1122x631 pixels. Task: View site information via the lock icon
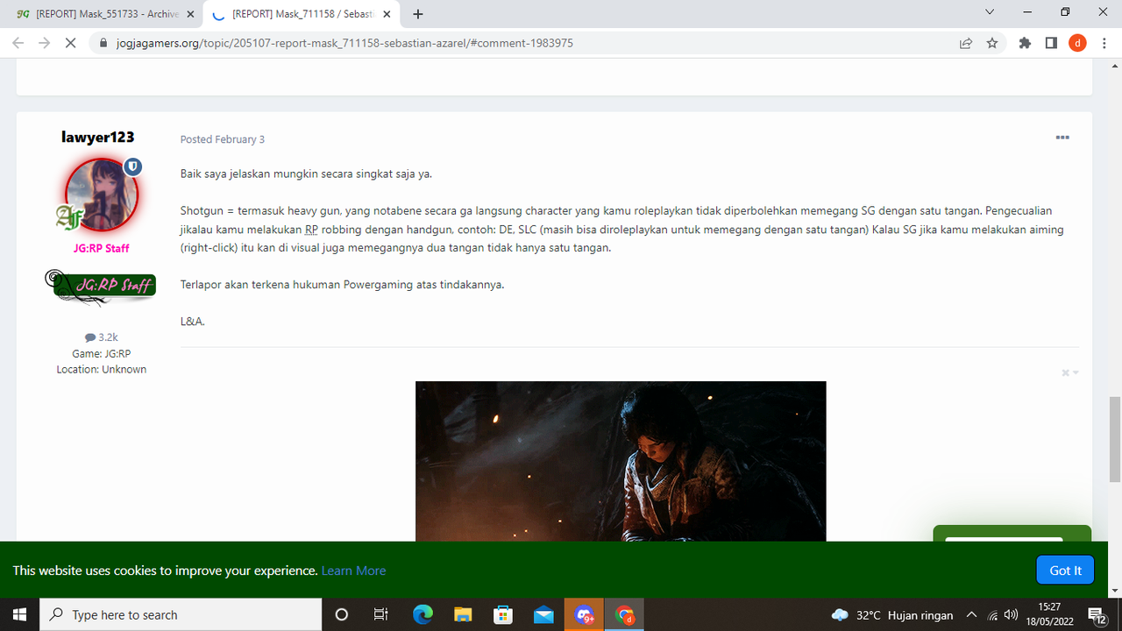[103, 42]
